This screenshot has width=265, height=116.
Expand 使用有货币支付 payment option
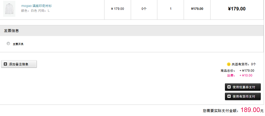pyautogui.click(x=243, y=96)
